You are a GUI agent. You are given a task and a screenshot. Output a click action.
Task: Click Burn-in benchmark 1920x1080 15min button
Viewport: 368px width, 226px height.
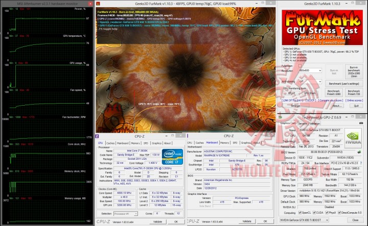(x=354, y=71)
